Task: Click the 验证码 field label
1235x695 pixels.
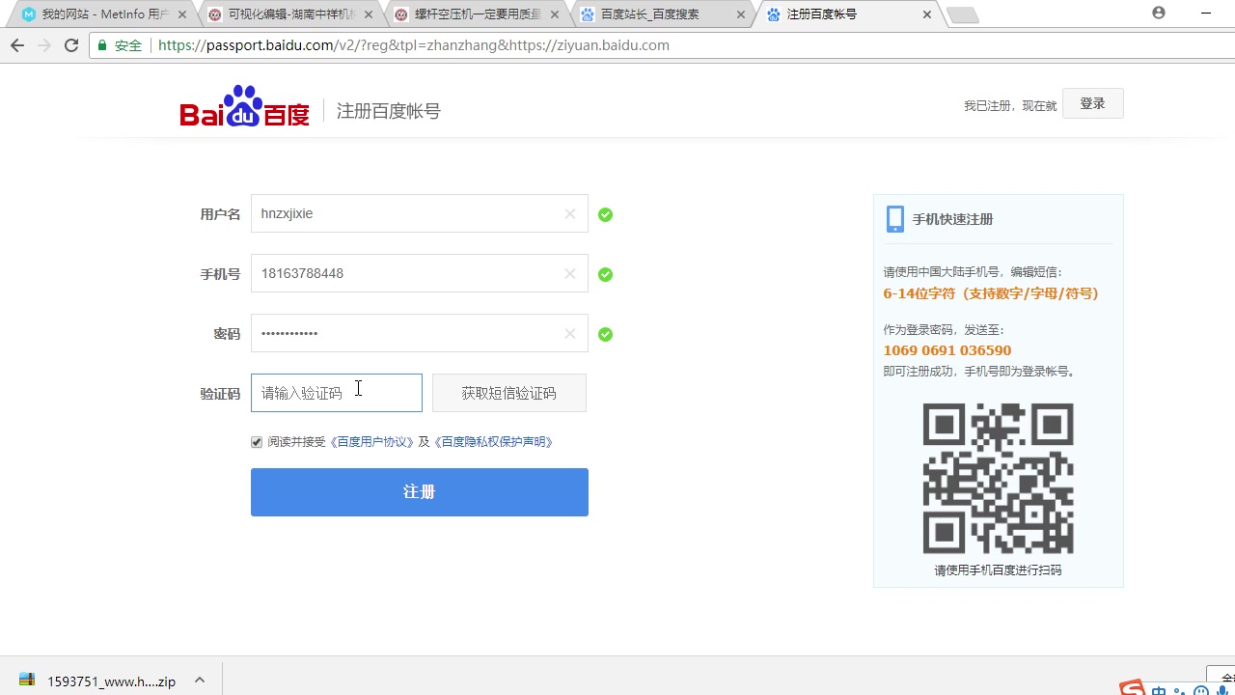Action: pyautogui.click(x=220, y=394)
